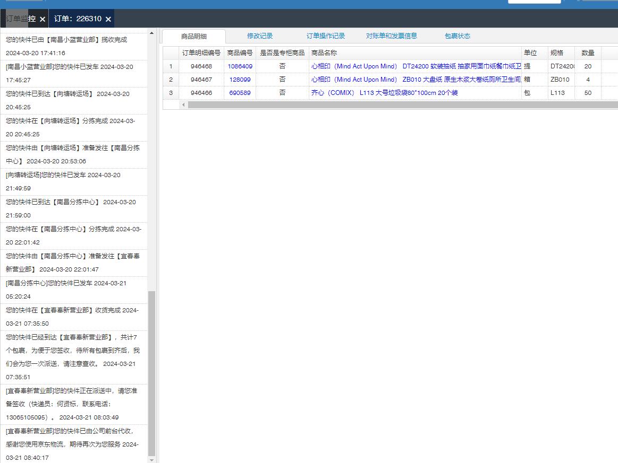The image size is (618, 463).
Task: Open the 商品明细 tab
Action: [194, 36]
